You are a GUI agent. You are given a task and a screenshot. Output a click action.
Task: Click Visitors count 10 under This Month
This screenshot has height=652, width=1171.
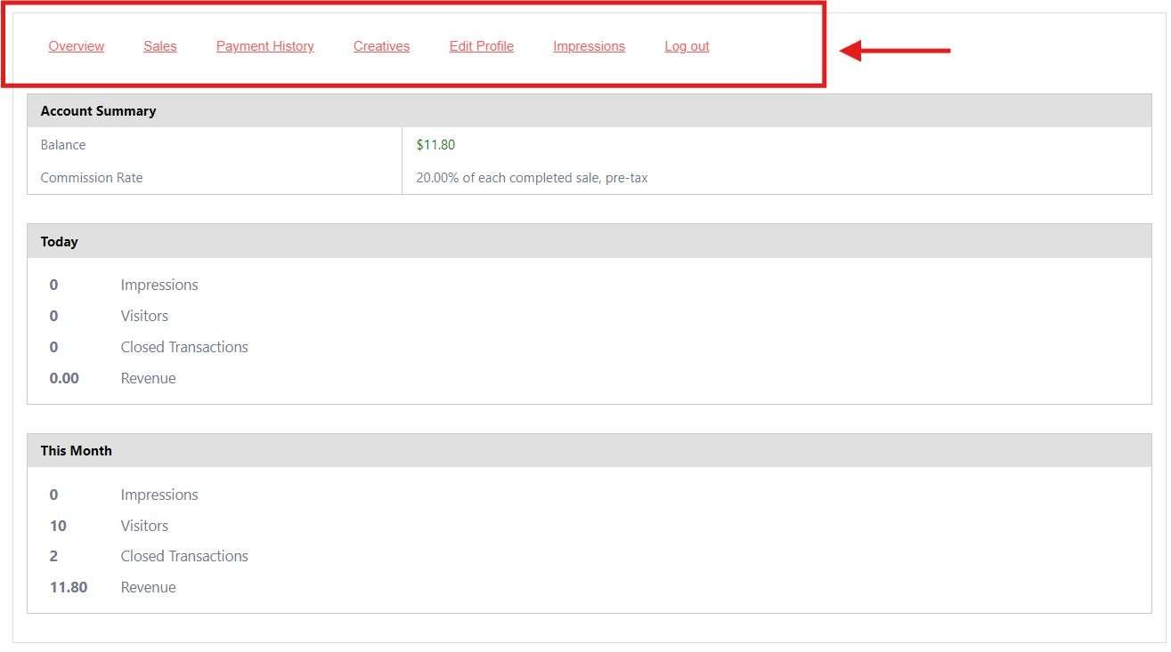[58, 526]
